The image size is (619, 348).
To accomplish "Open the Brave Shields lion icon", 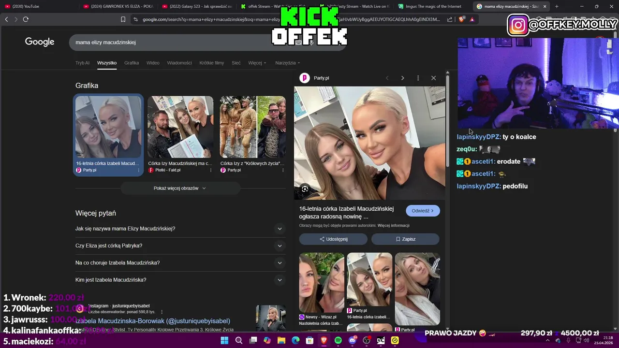I will click(x=461, y=19).
